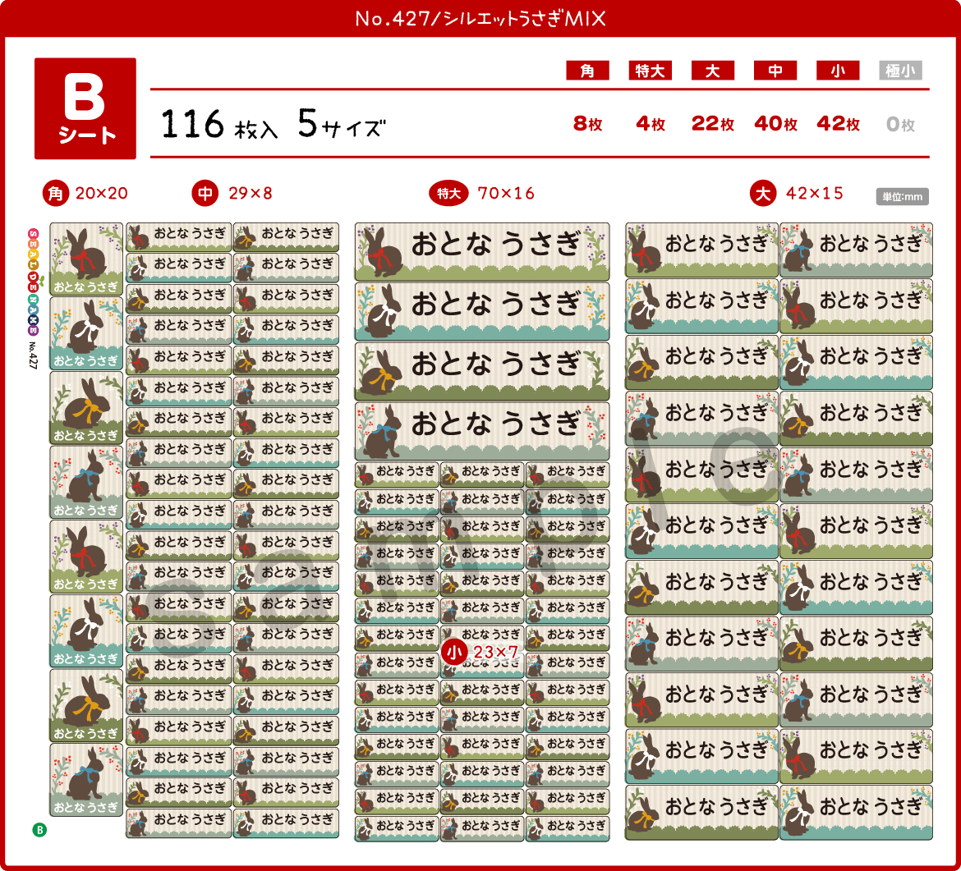Image resolution: width=961 pixels, height=871 pixels.
Task: Click the 8枚 count text
Action: (x=588, y=124)
